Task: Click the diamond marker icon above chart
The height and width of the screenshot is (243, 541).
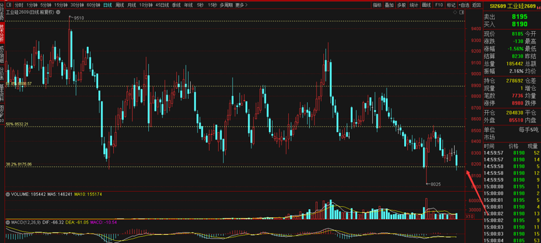Action: click(456, 12)
